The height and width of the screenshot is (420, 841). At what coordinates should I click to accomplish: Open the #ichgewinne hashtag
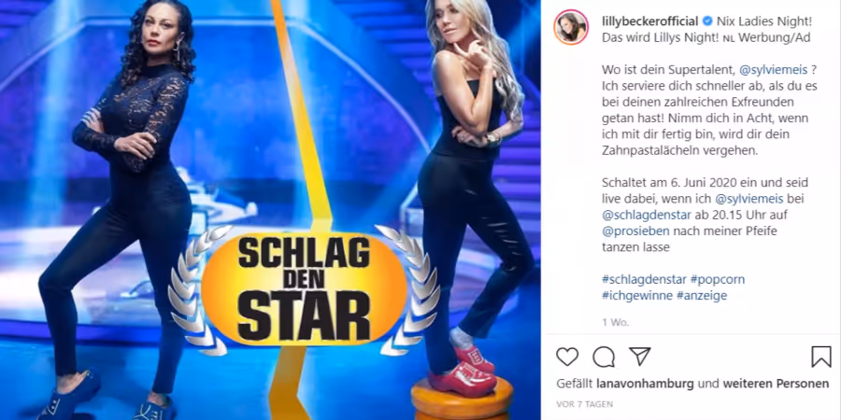[x=637, y=295]
